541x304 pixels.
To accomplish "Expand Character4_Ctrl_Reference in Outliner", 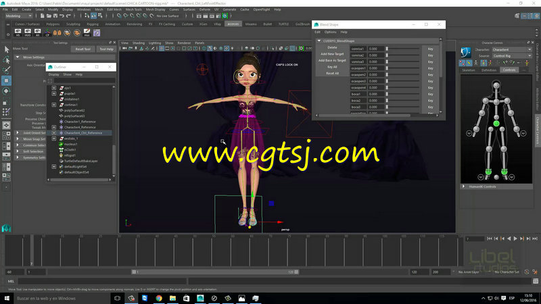I will click(54, 132).
